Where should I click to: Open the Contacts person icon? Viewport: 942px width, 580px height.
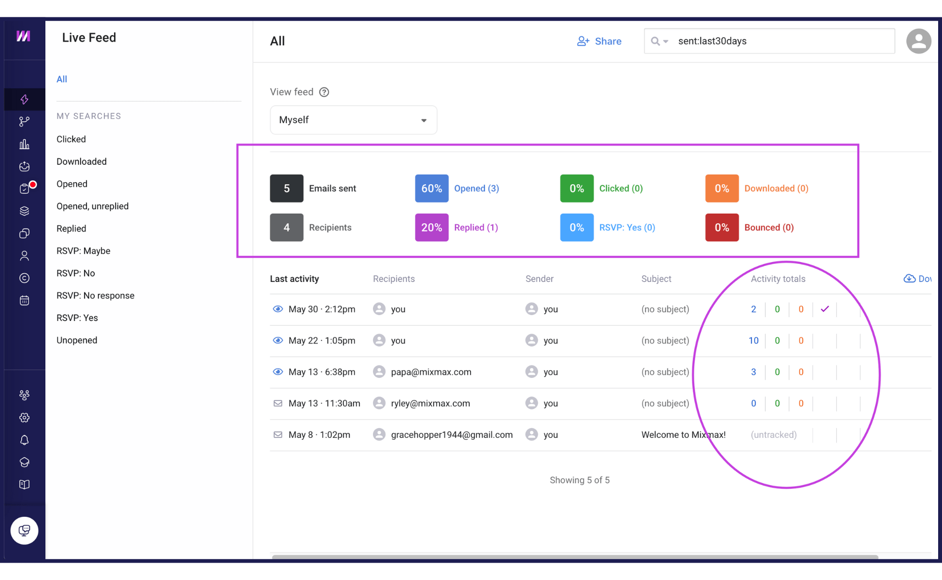point(24,256)
